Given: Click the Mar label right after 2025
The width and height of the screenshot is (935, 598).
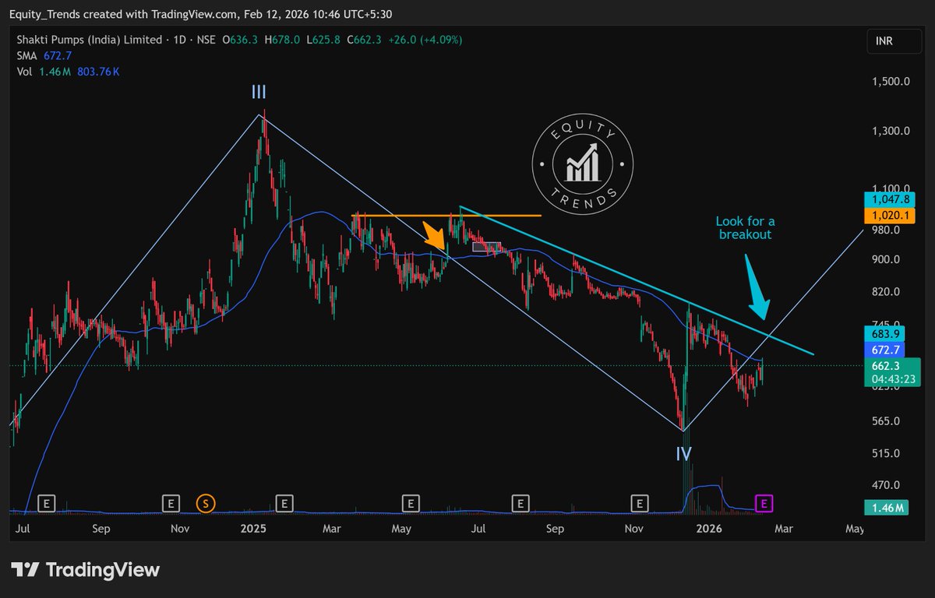Looking at the screenshot, I should point(333,529).
